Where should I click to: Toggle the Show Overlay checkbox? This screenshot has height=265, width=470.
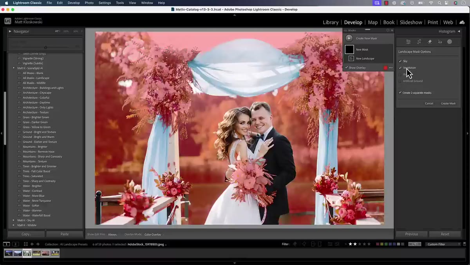point(347,68)
